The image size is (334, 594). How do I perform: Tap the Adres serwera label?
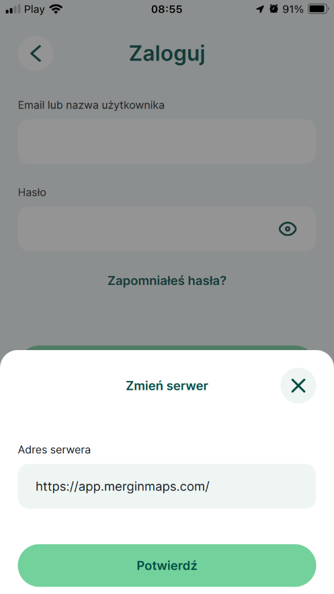tap(54, 450)
